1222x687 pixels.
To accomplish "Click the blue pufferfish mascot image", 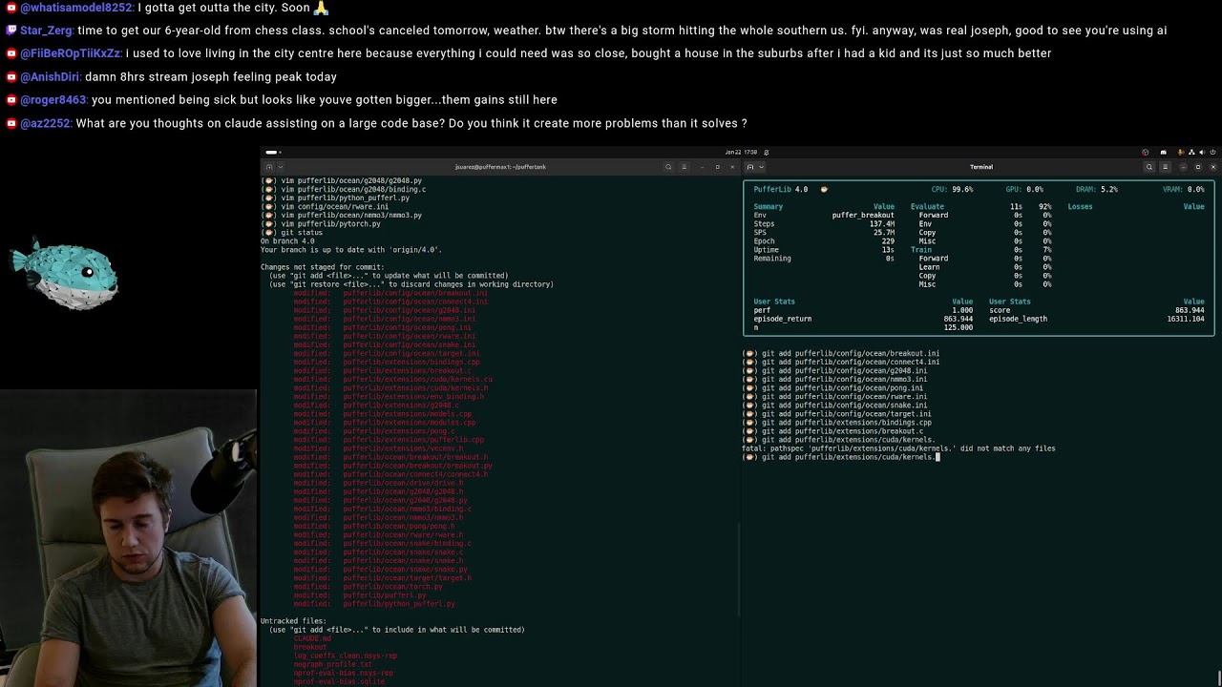I will click(x=66, y=275).
